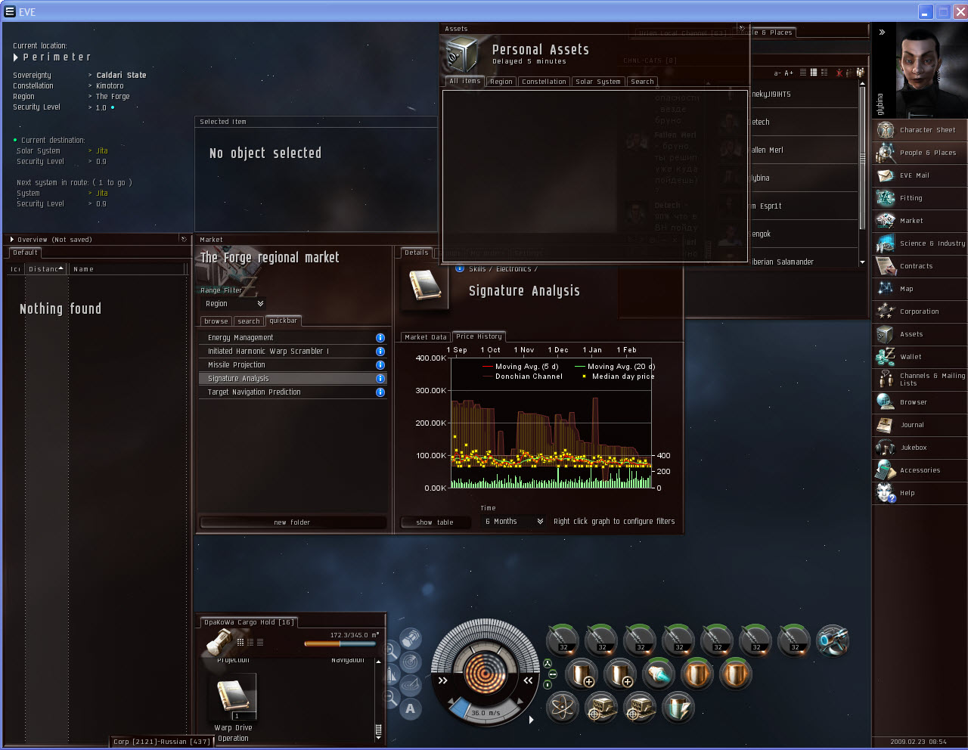
Task: Show info for Energy Management
Action: point(380,338)
